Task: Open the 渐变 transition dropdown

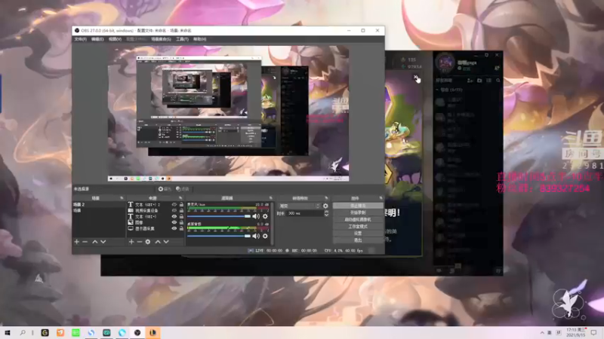Action: pyautogui.click(x=299, y=206)
